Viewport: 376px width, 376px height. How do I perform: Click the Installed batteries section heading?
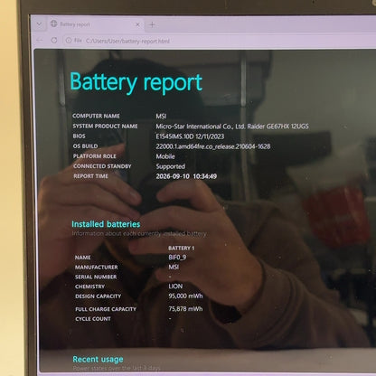pos(106,224)
